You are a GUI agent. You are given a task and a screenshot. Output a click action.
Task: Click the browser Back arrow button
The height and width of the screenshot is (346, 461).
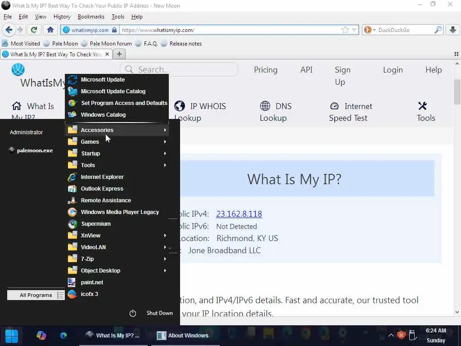point(9,30)
